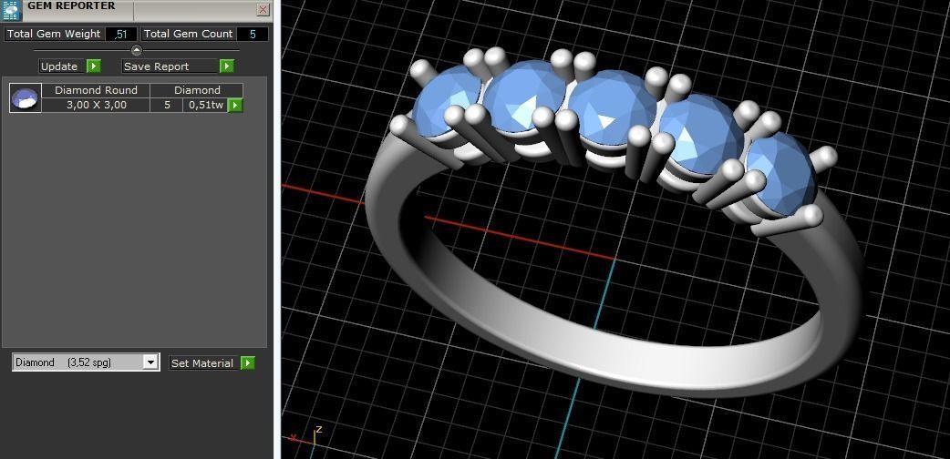This screenshot has height=459, width=950.
Task: Click the 'Diamond' material cell in table
Action: coord(197,90)
